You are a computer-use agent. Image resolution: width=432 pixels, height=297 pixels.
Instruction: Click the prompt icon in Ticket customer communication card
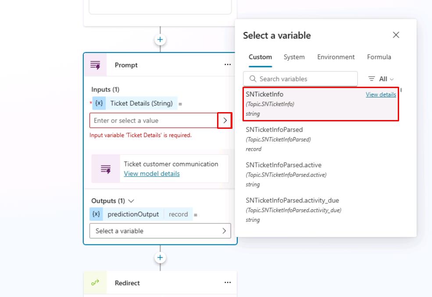pyautogui.click(x=106, y=169)
